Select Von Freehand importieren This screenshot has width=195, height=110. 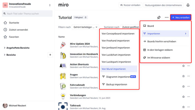[119, 40]
